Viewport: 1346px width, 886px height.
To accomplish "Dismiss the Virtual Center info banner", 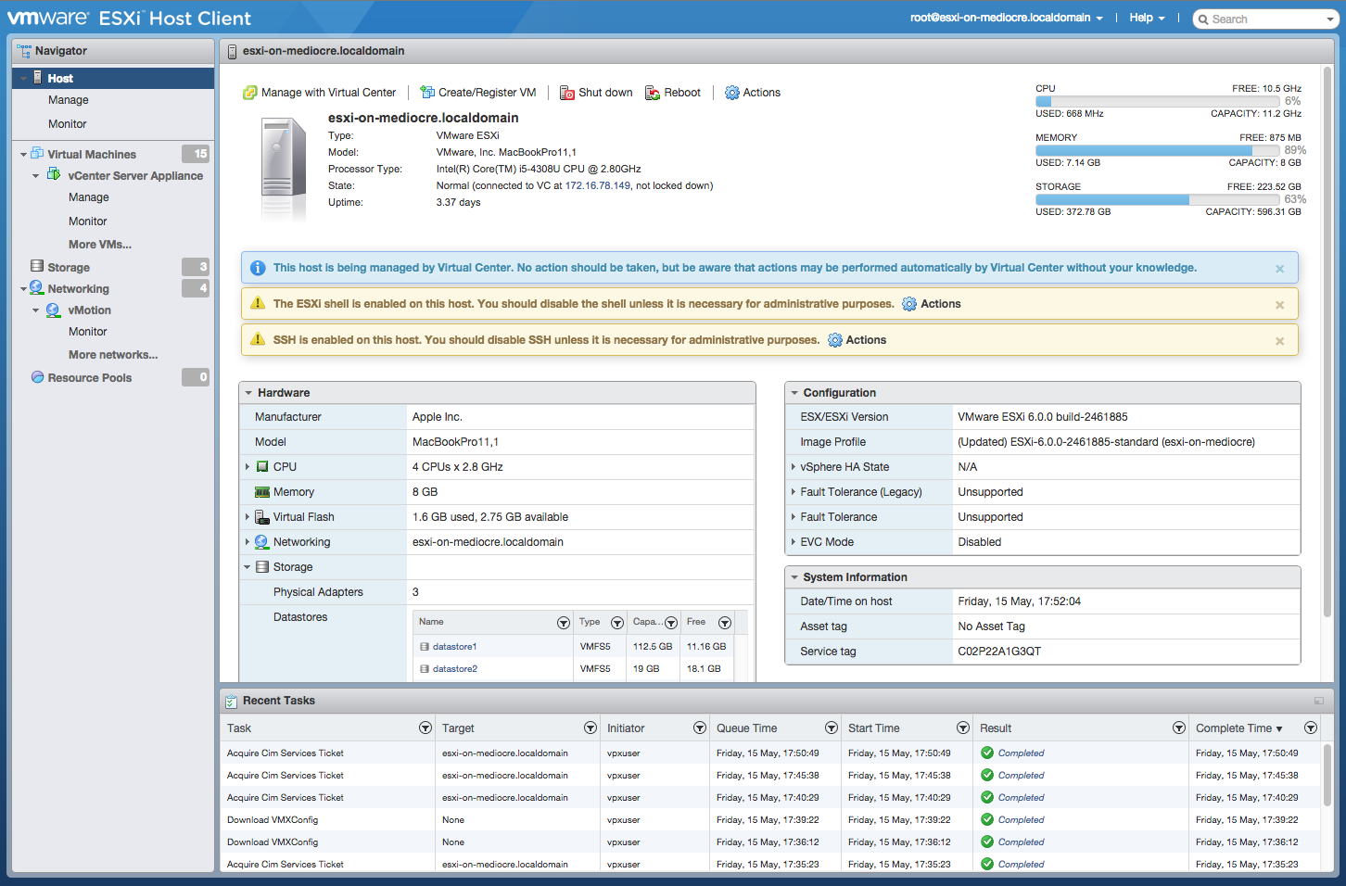I will pos(1279,269).
